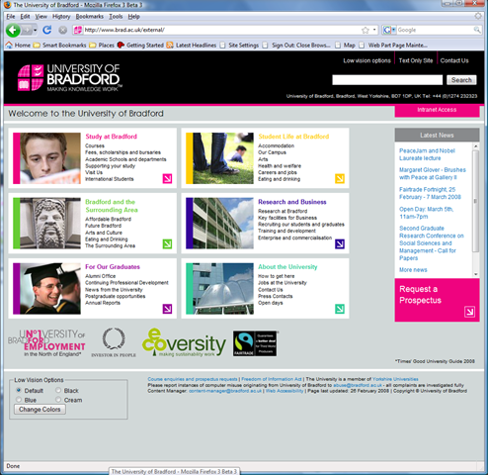Open the back/forward history dropdown arrow

pos(35,31)
